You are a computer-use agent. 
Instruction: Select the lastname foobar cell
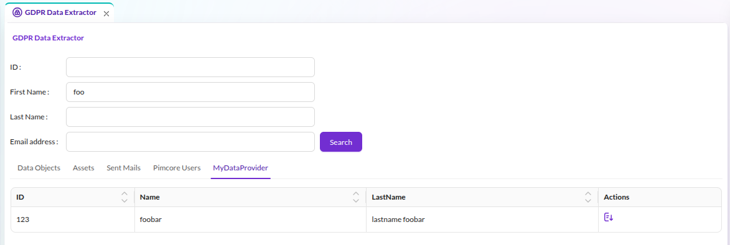tap(482, 220)
